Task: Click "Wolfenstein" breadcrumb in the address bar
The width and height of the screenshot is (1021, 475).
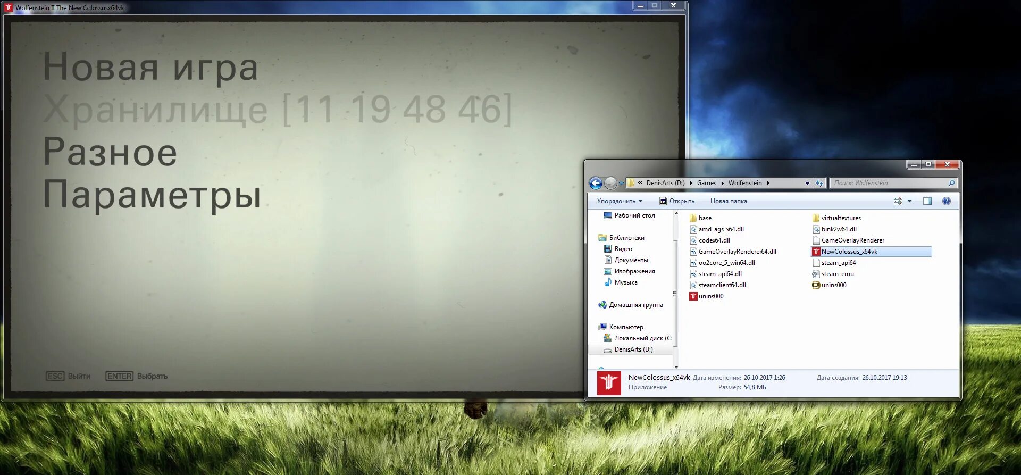Action: (x=745, y=183)
